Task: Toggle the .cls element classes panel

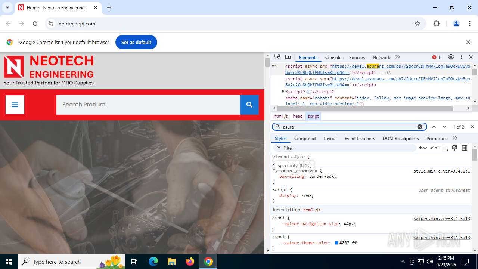Action: click(x=434, y=148)
